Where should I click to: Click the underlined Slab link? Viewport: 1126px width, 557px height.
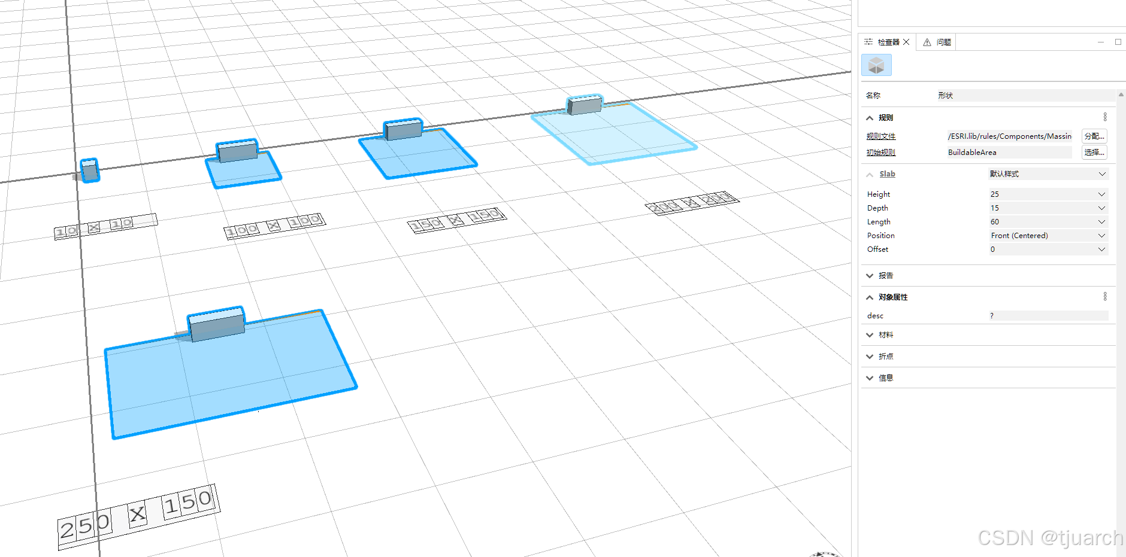point(886,174)
